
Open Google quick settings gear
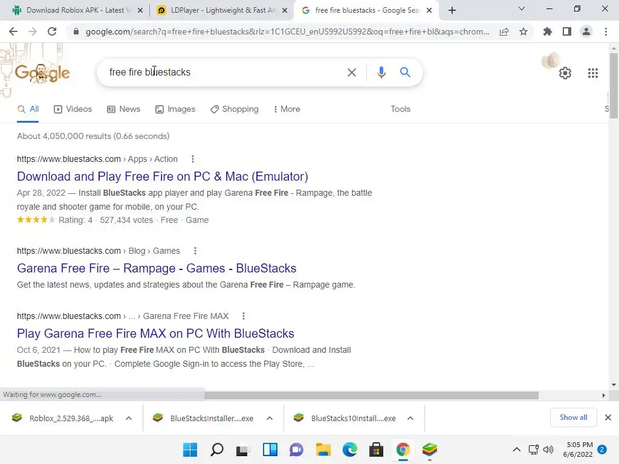click(565, 73)
